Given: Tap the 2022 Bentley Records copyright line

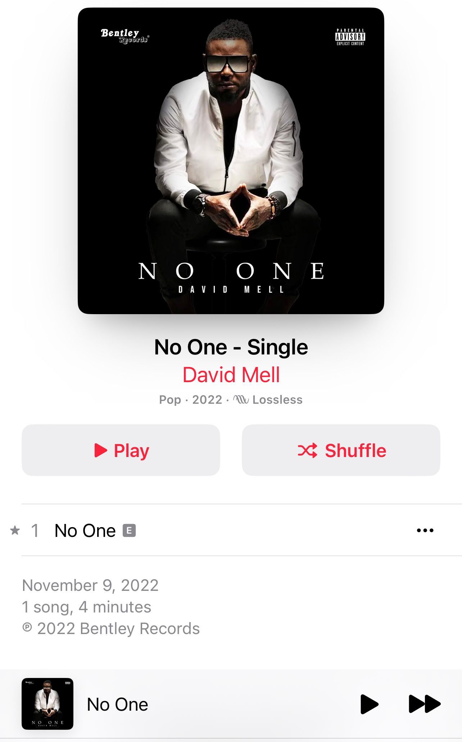Looking at the screenshot, I should pyautogui.click(x=111, y=629).
